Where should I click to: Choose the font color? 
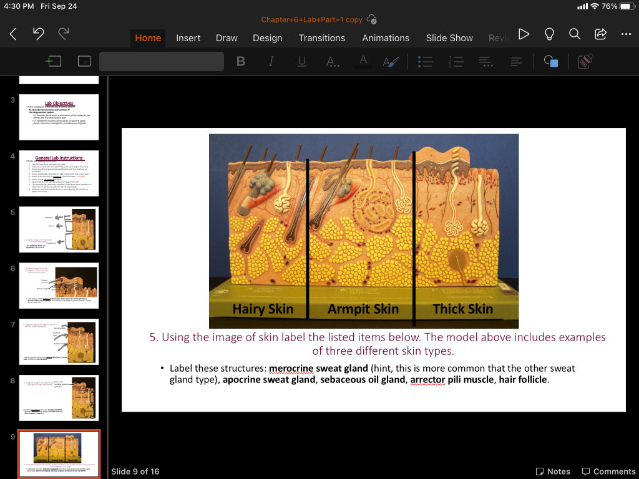tap(363, 62)
